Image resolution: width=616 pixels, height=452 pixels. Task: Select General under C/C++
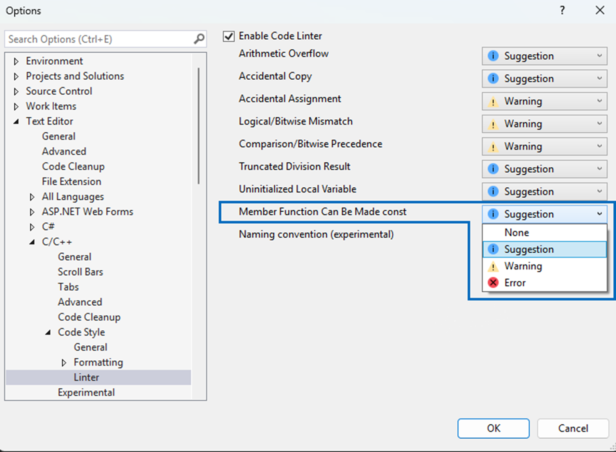tap(75, 257)
